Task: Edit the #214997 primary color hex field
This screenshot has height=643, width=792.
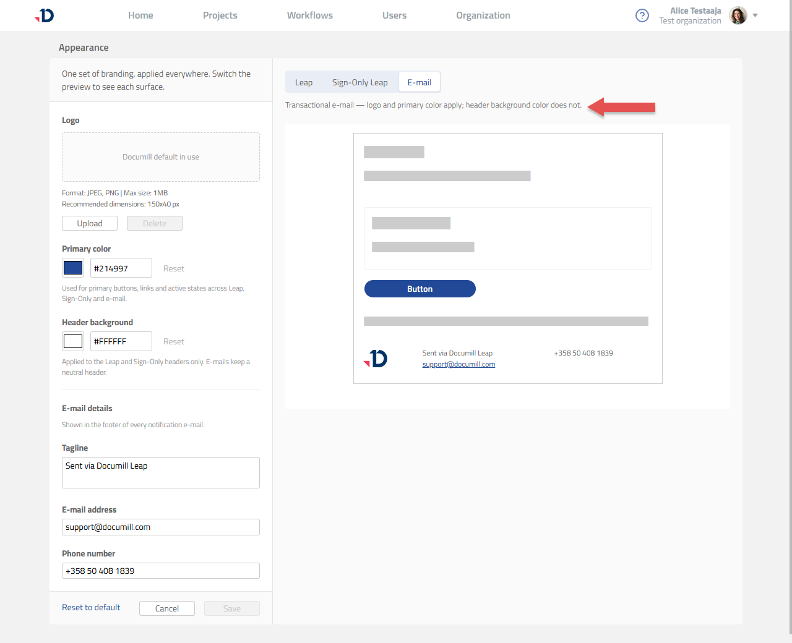Action: (121, 268)
